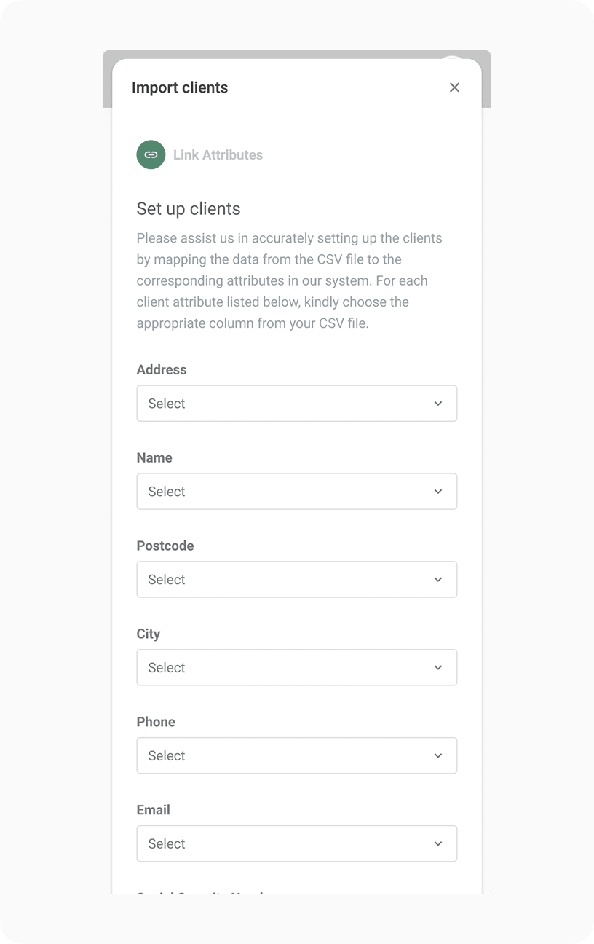Click the Address field label
Screen dimensions: 594x944
point(162,369)
